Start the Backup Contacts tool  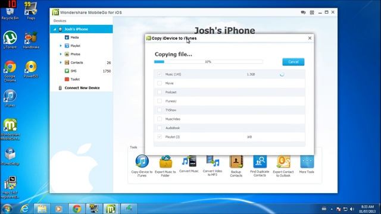[236, 162]
